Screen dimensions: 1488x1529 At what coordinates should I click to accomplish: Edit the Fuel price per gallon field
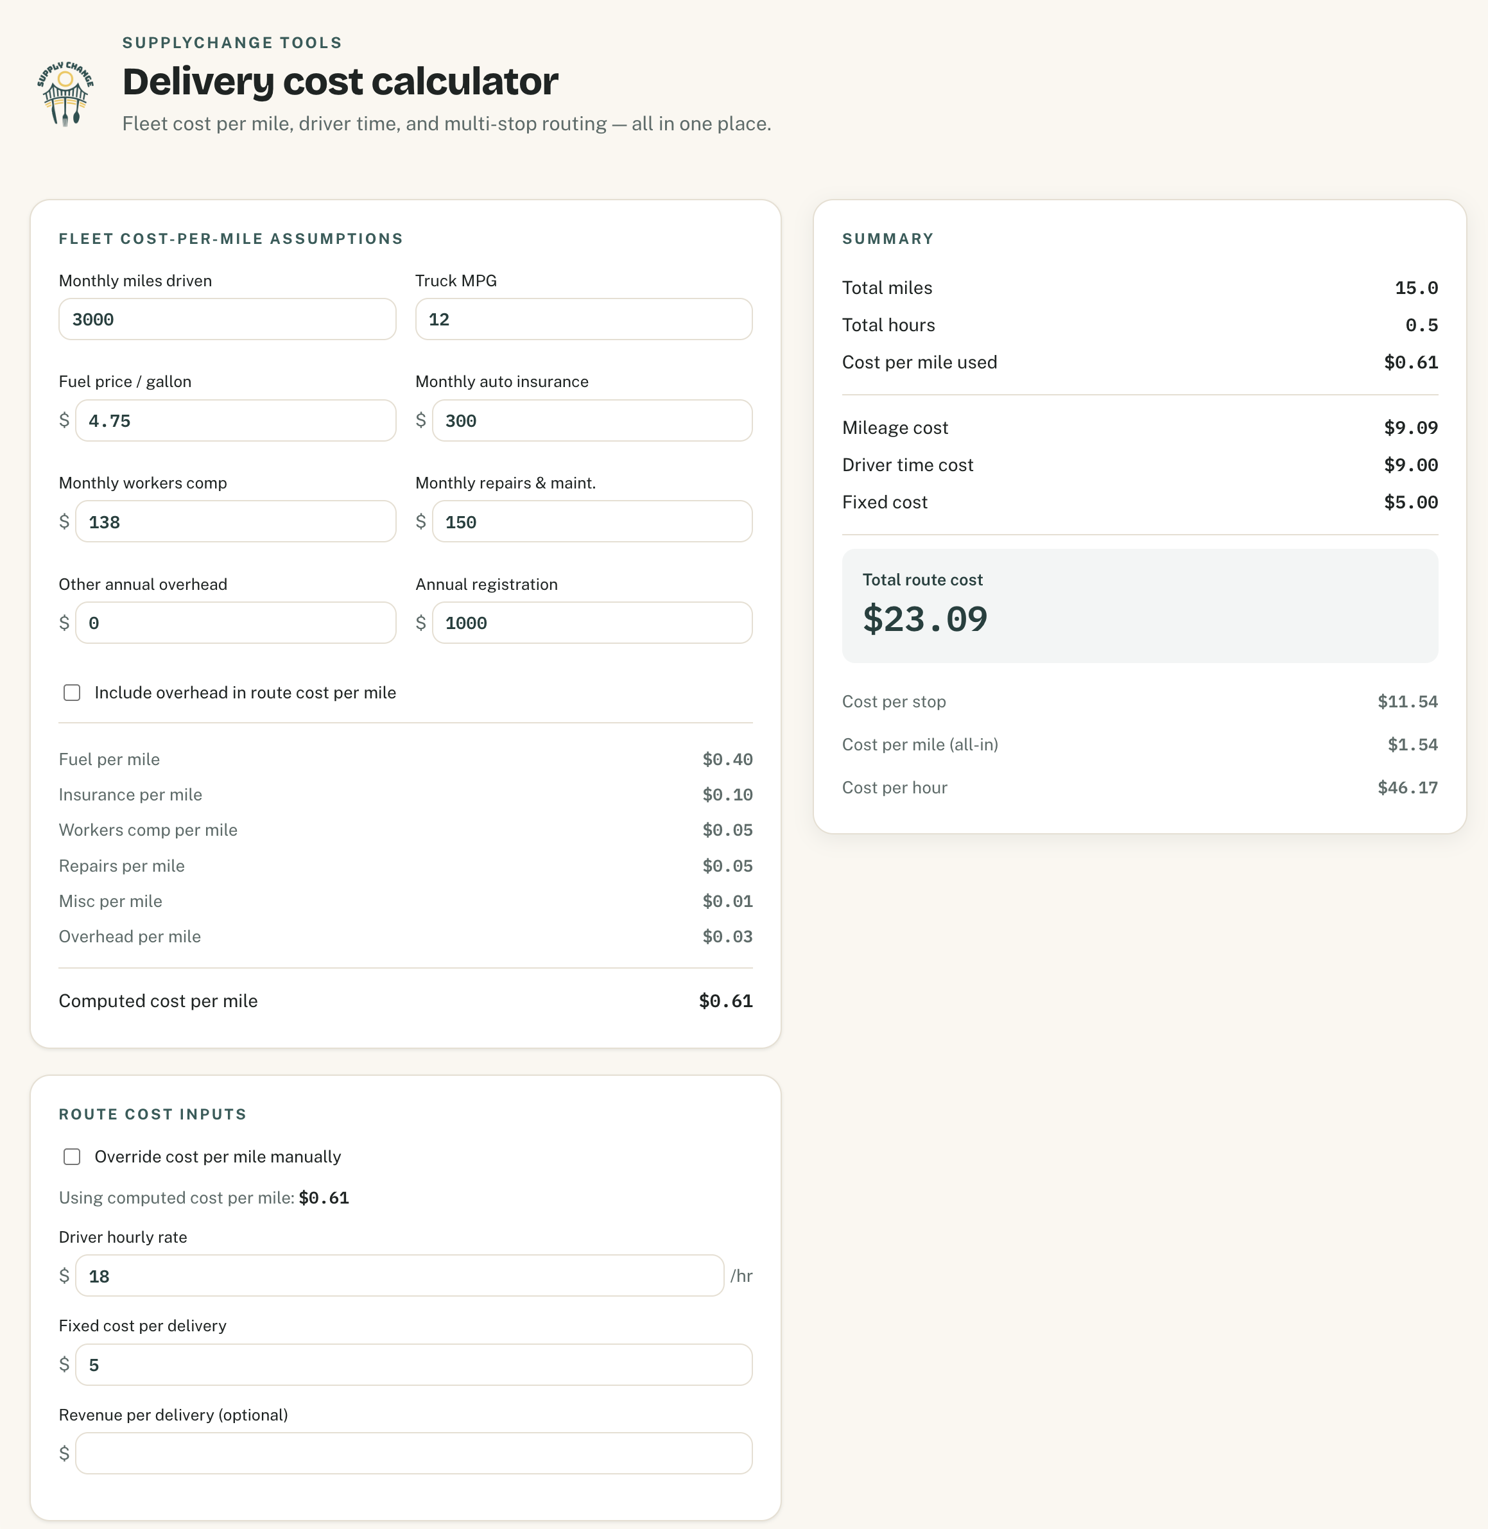pos(236,421)
